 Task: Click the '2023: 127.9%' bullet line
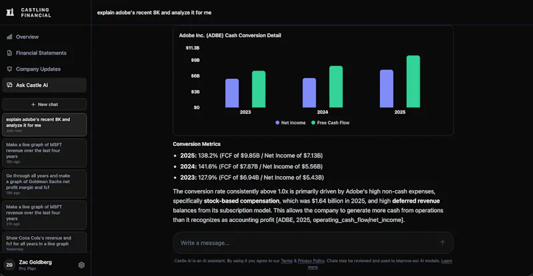[x=252, y=177]
